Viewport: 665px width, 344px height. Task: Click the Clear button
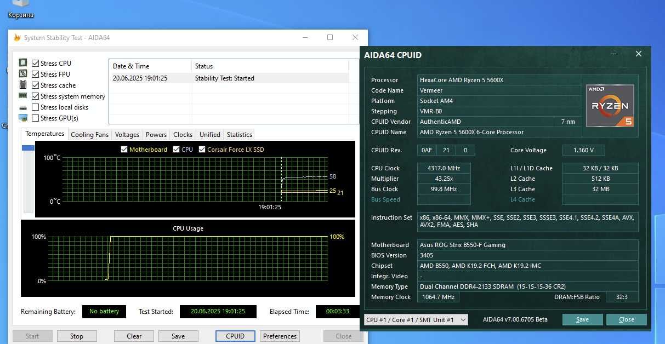(x=134, y=336)
